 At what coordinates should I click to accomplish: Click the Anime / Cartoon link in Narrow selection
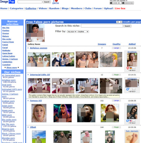pos(10,59)
